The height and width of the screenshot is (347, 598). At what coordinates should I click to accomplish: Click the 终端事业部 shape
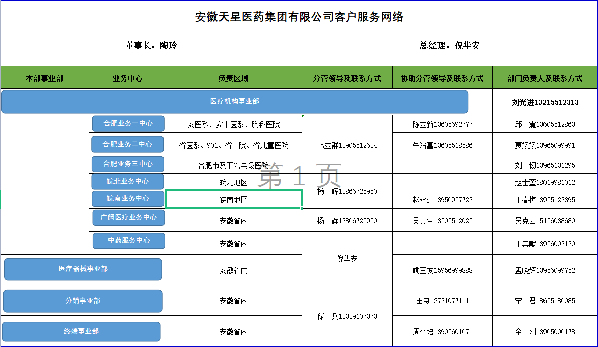click(x=81, y=331)
